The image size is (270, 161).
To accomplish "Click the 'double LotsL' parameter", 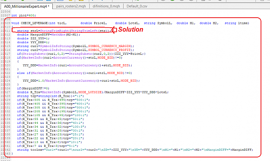I will [127, 23].
